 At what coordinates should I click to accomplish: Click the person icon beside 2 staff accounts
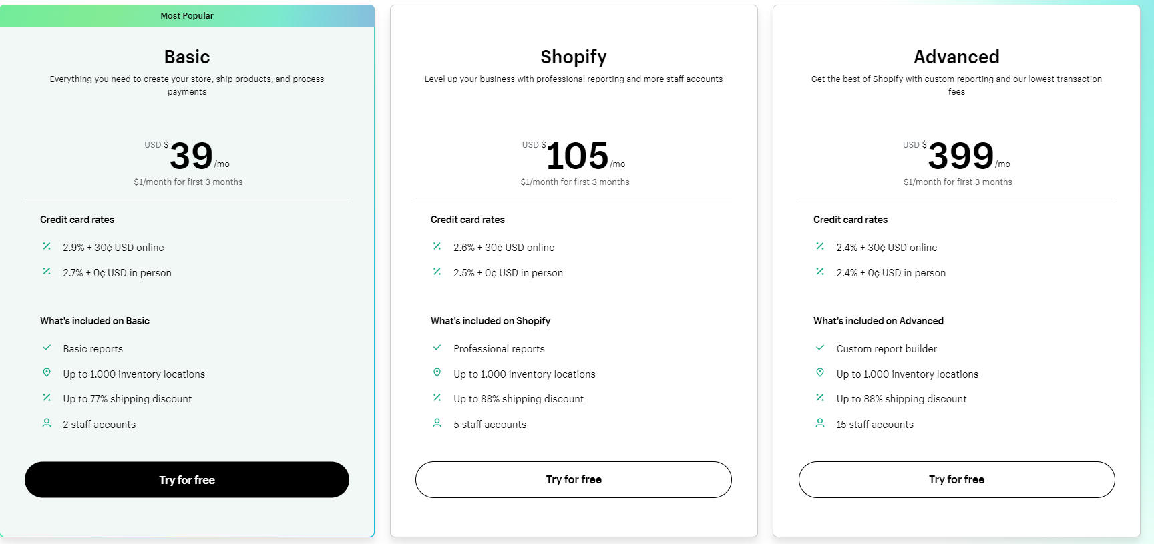click(47, 423)
